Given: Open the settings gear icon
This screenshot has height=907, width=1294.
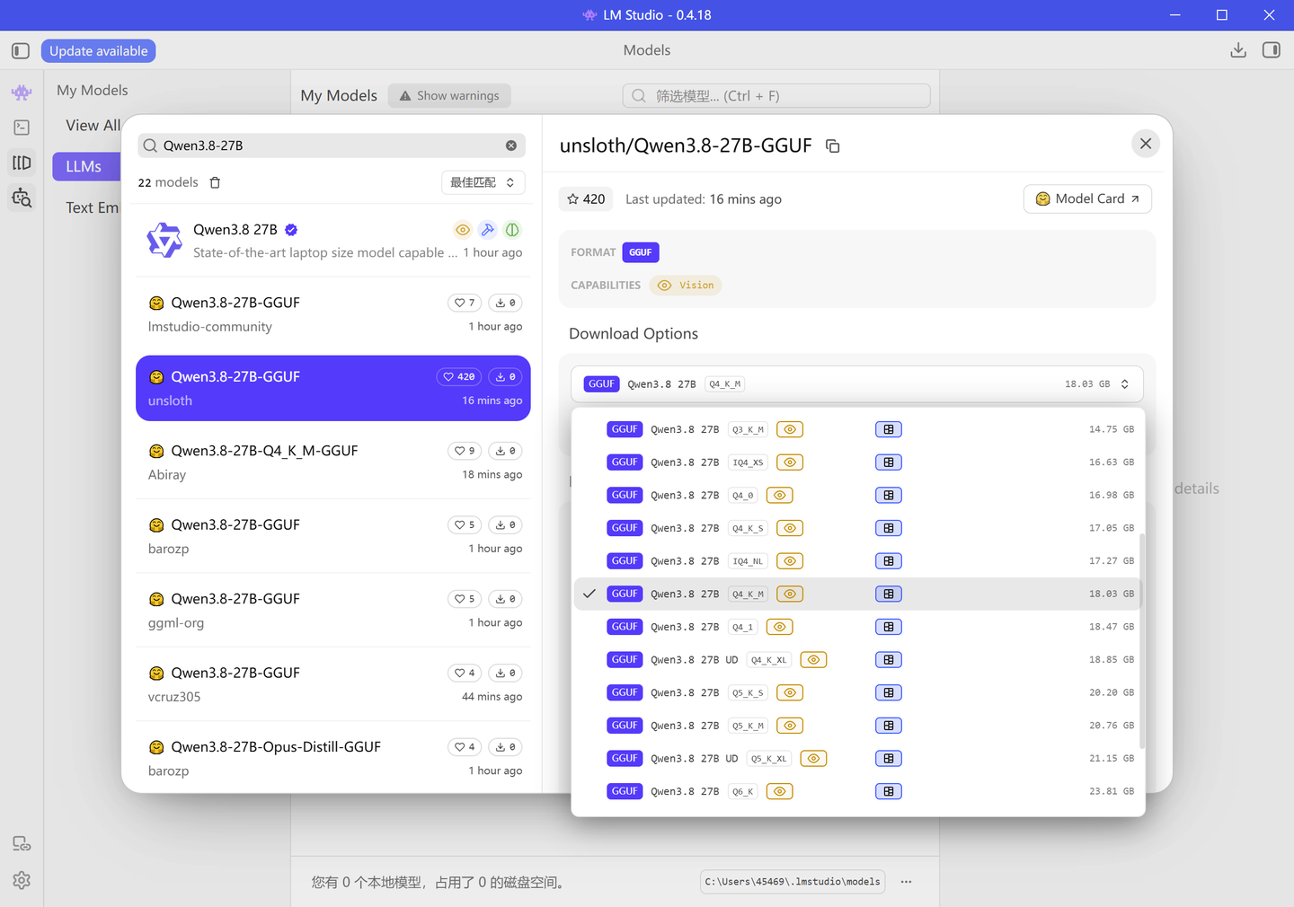Looking at the screenshot, I should click(x=22, y=881).
